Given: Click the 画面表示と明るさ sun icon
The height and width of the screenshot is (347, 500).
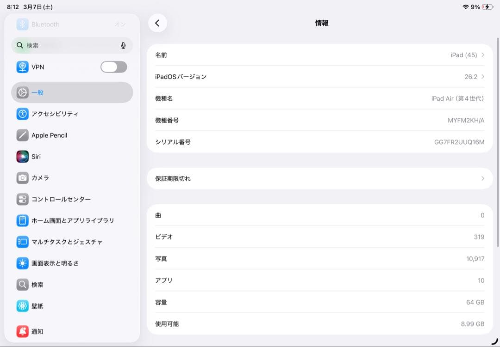Looking at the screenshot, I should (22, 263).
